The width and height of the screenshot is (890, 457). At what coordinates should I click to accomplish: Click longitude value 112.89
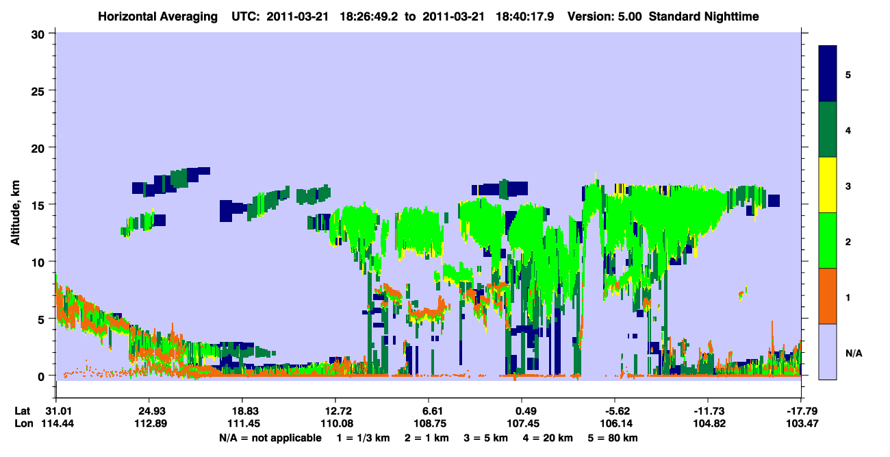click(149, 423)
